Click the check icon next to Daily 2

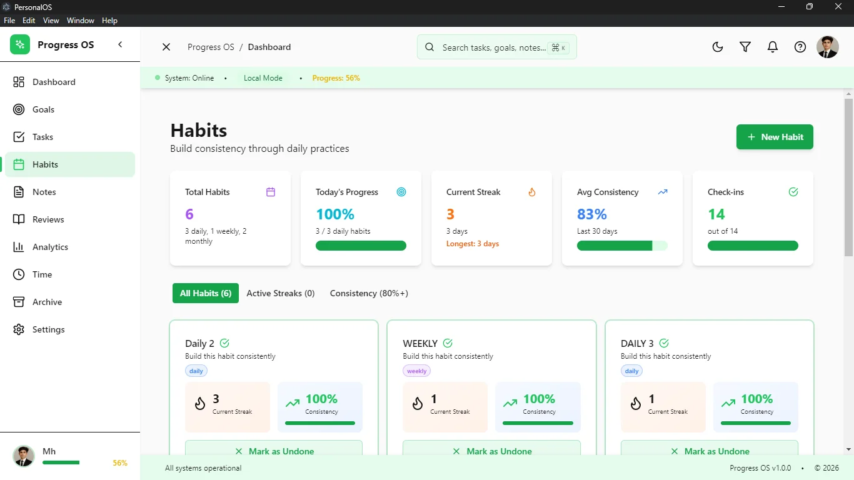coord(224,343)
